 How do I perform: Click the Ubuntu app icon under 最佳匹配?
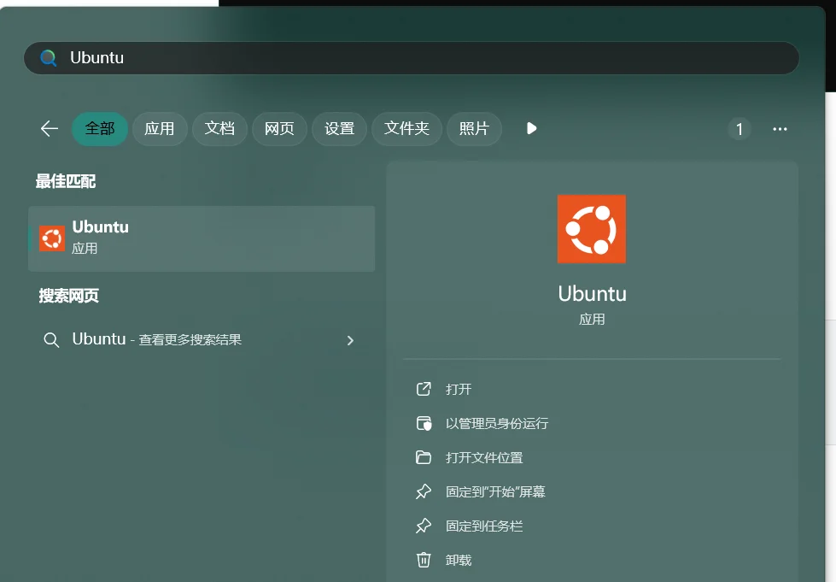coord(52,238)
